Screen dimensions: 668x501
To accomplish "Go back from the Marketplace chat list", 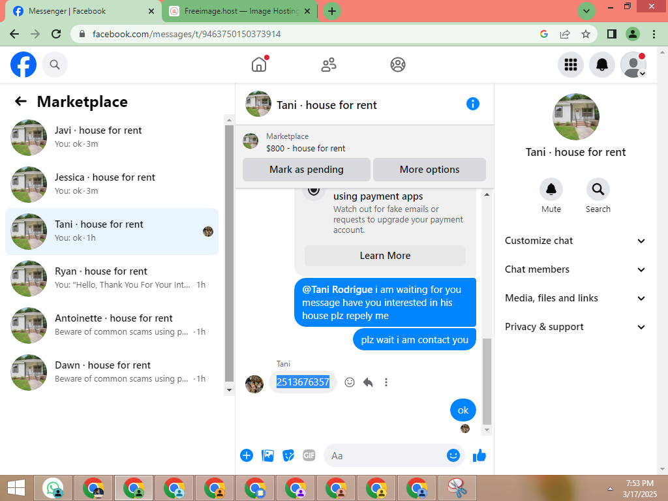I will 21,101.
